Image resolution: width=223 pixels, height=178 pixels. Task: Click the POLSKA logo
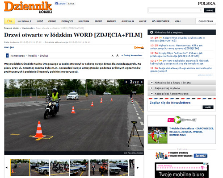[206, 4]
